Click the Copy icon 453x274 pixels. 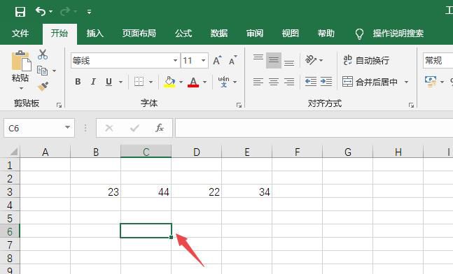pyautogui.click(x=42, y=71)
